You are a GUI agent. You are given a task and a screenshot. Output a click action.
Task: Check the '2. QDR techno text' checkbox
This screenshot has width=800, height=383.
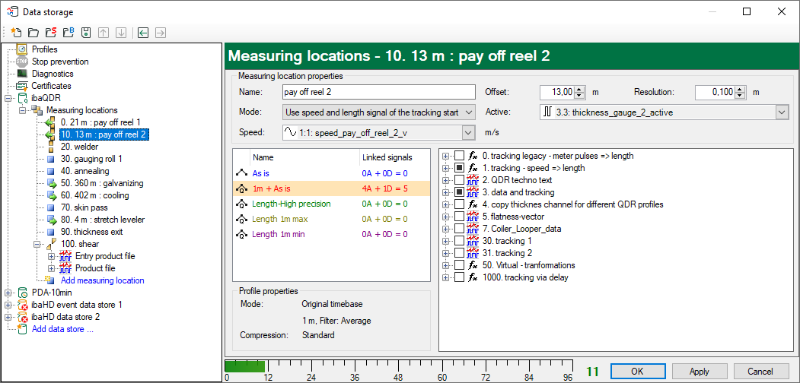point(459,180)
